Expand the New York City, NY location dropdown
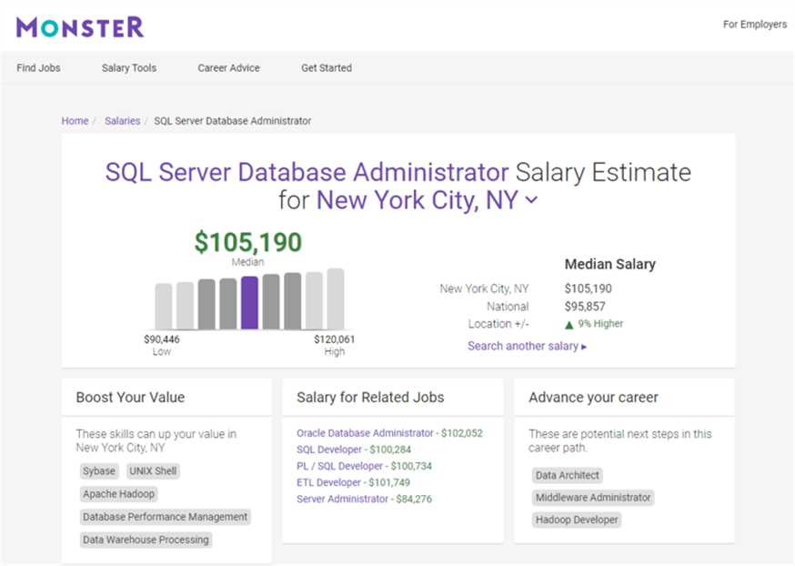Viewport: 795px width, 566px height. (531, 200)
